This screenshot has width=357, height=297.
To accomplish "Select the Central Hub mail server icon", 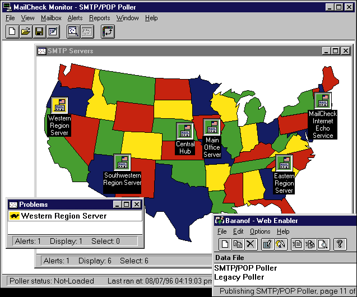I will point(185,131).
